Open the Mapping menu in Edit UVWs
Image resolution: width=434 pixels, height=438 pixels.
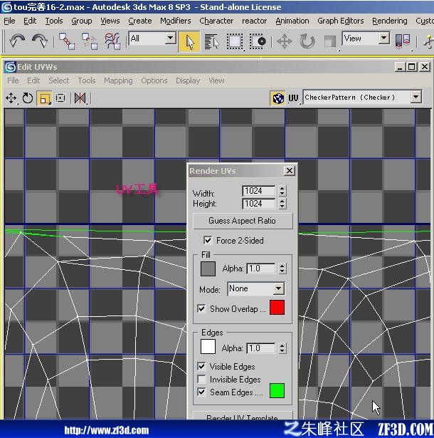click(x=118, y=80)
